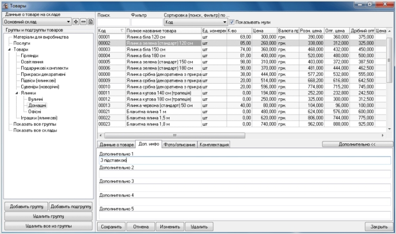Select the Підвіси (ялинкові) subgroup
The image size is (396, 234).
point(38,81)
